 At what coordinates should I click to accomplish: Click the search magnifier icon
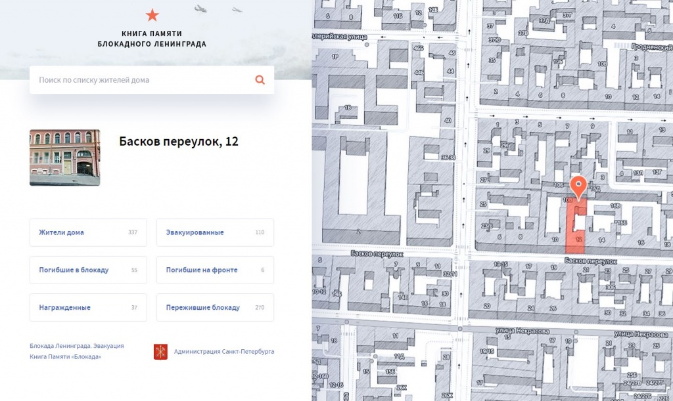[259, 79]
